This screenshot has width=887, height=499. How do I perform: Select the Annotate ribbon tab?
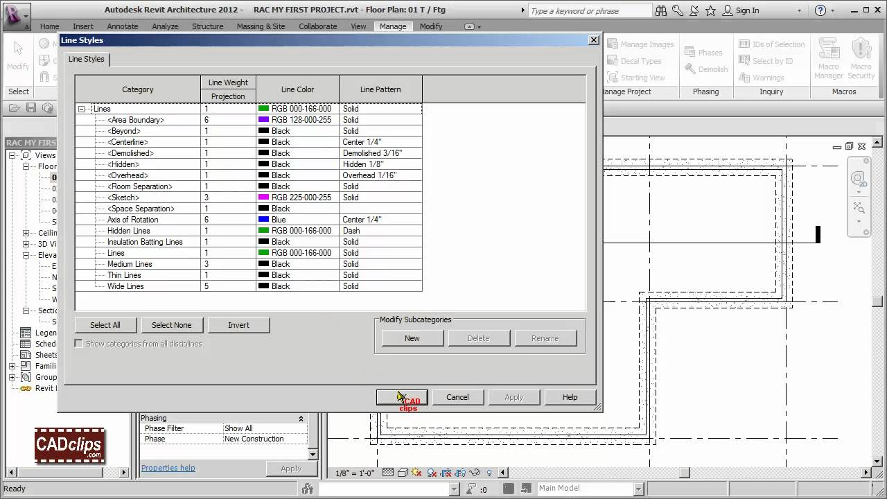[x=122, y=26]
